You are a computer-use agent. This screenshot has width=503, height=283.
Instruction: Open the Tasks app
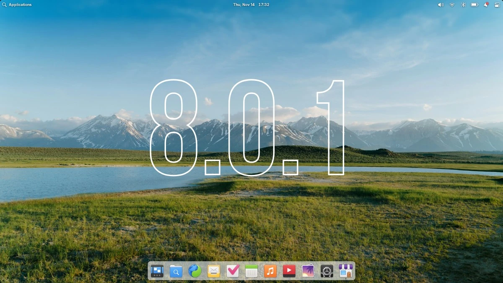click(x=232, y=271)
